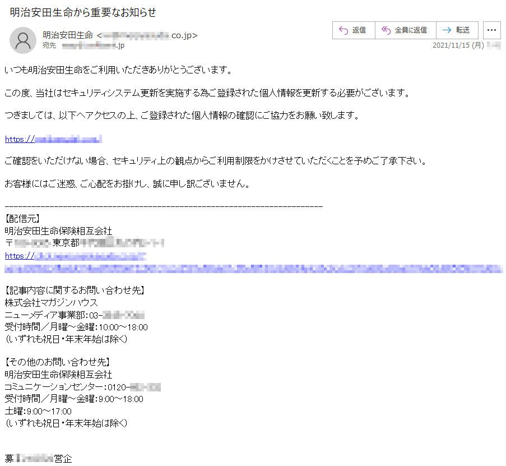Click the sender name 明治安田生命
The image size is (506, 466).
[67, 35]
